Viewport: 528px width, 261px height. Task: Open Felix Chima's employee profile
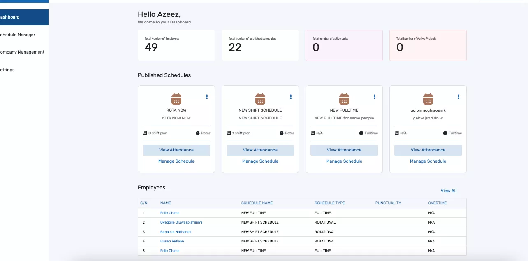pyautogui.click(x=170, y=212)
